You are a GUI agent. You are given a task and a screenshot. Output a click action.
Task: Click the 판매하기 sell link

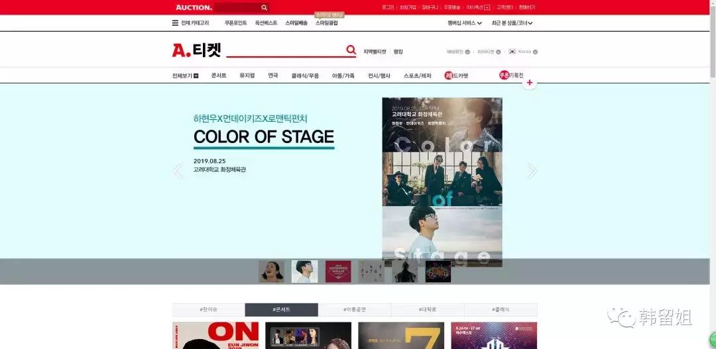[527, 7]
